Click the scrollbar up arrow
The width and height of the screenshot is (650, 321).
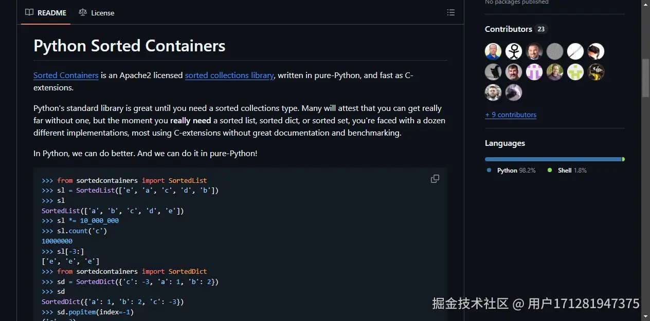[645, 4]
